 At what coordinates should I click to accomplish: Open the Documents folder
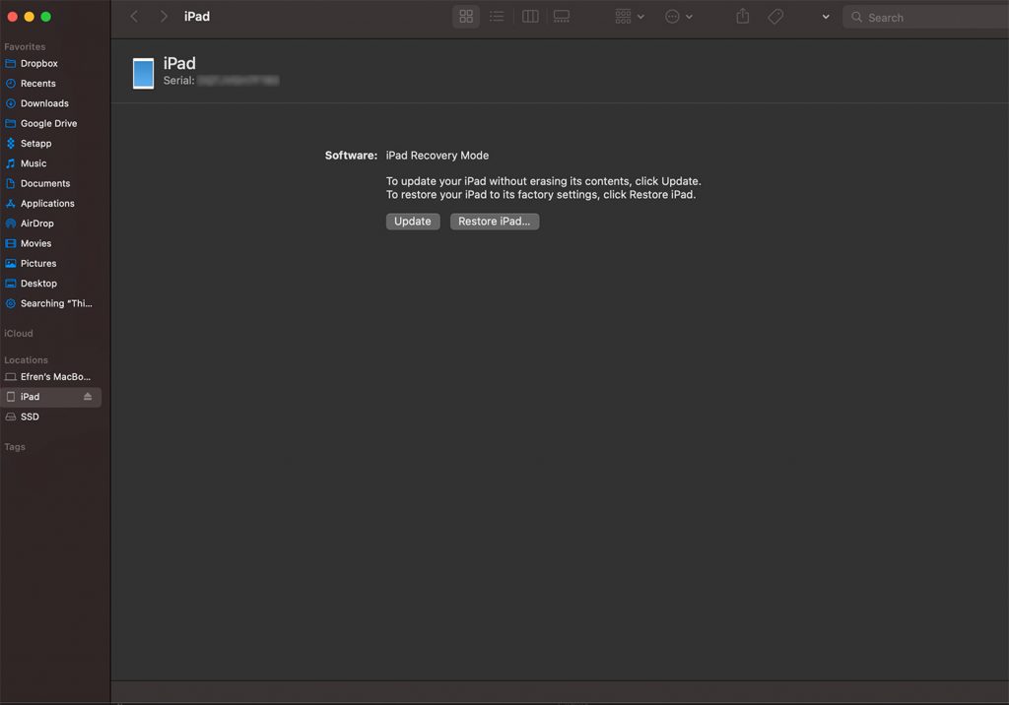51,183
